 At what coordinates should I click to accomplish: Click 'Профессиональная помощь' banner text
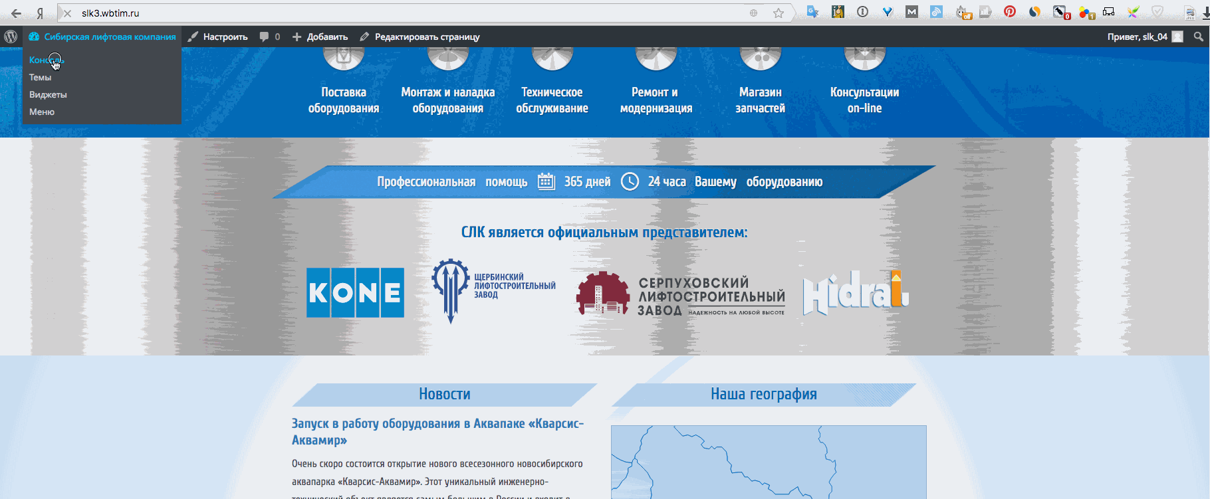click(x=452, y=181)
